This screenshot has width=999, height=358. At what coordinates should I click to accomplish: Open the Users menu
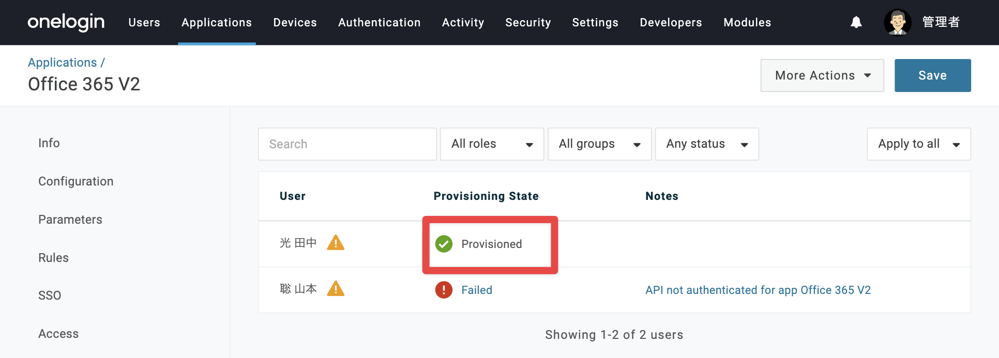[144, 22]
